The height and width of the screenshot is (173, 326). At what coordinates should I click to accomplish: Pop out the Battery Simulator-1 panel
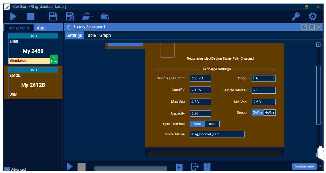[x=304, y=27]
